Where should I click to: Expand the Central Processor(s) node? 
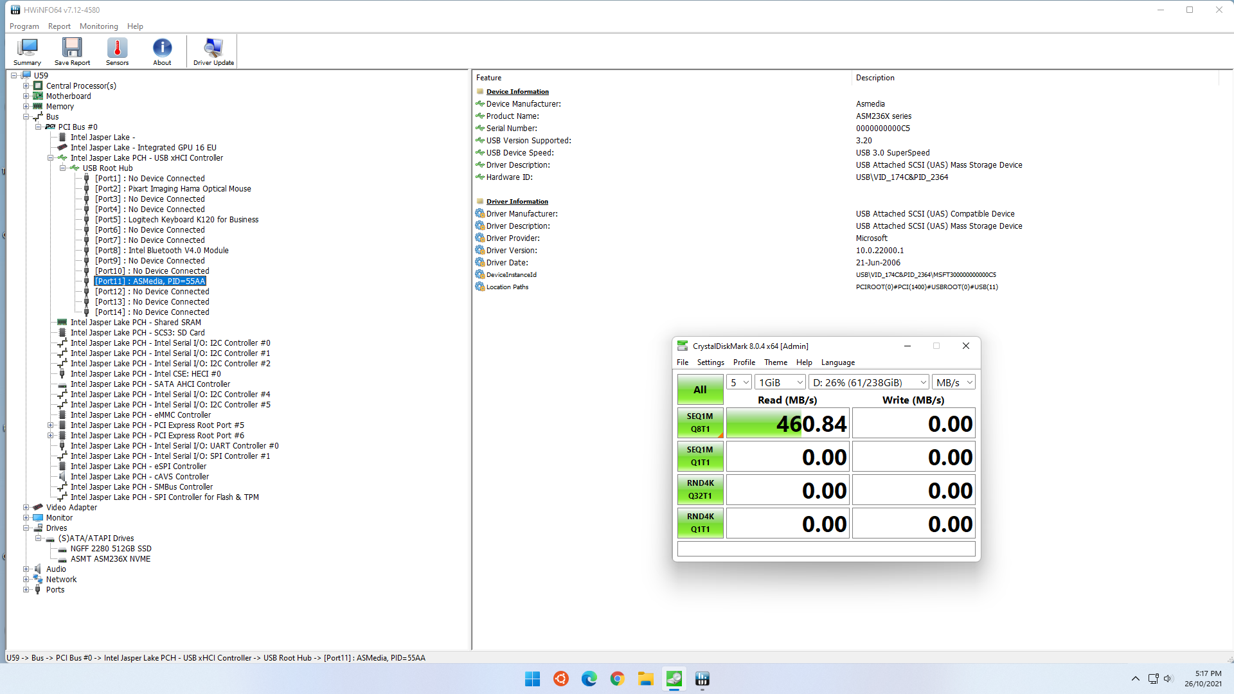click(26, 86)
